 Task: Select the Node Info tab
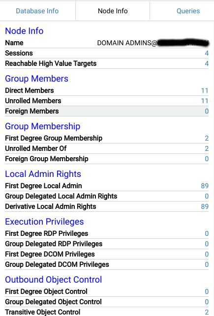tap(113, 11)
